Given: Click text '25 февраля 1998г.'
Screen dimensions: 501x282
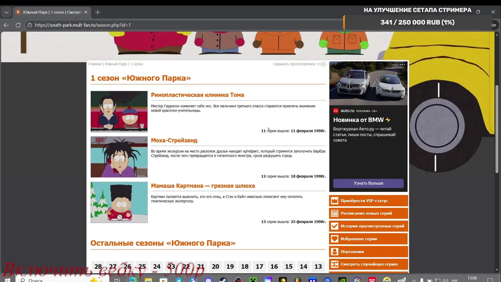Looking at the screenshot, I should [308, 222].
